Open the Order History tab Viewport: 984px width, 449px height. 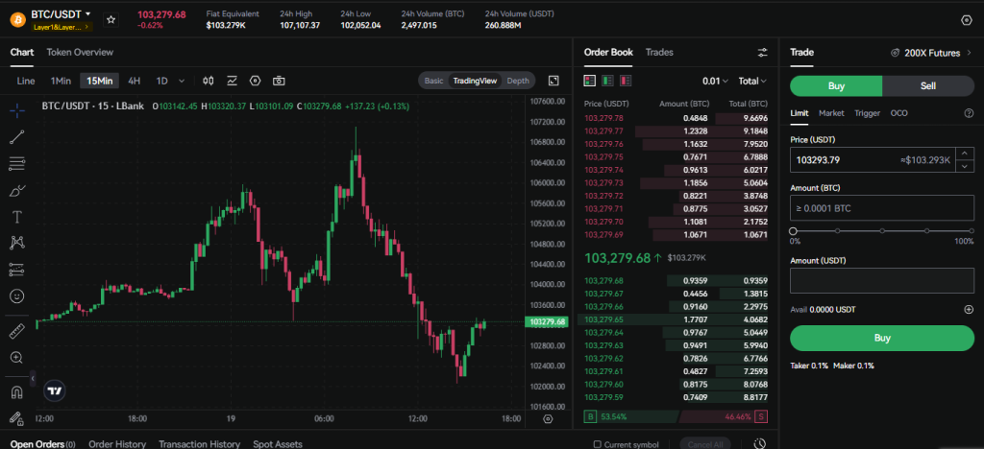[117, 444]
